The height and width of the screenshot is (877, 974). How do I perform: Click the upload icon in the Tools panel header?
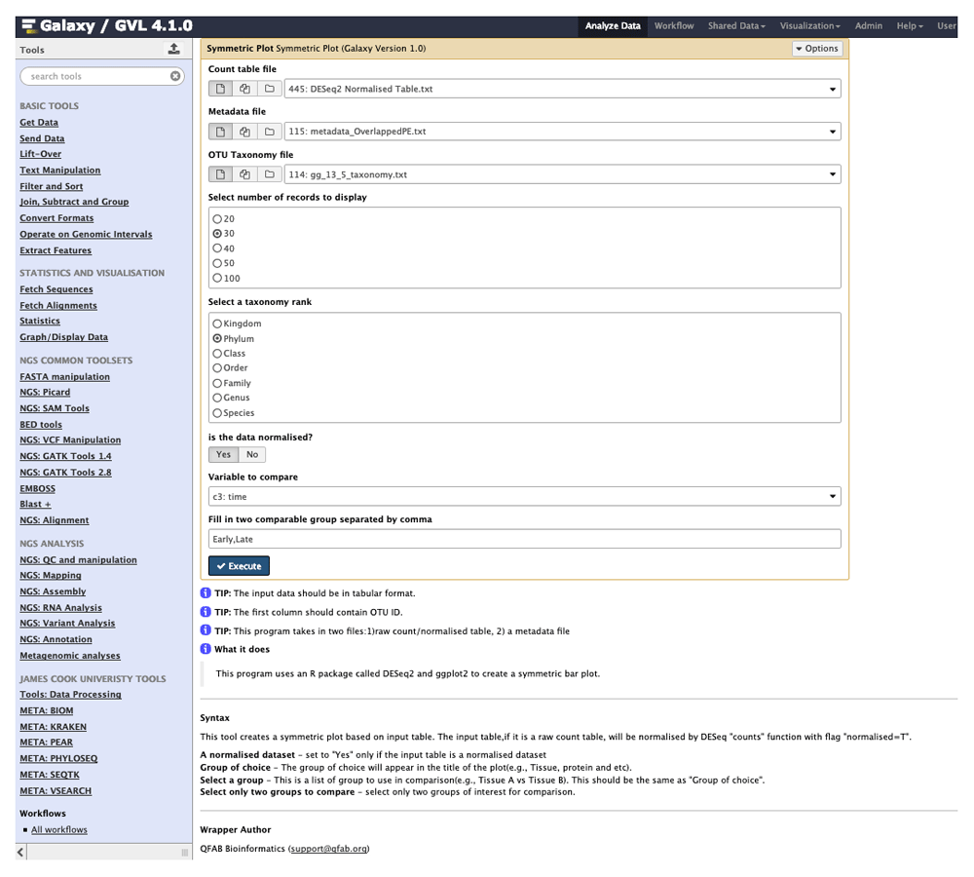tap(175, 50)
